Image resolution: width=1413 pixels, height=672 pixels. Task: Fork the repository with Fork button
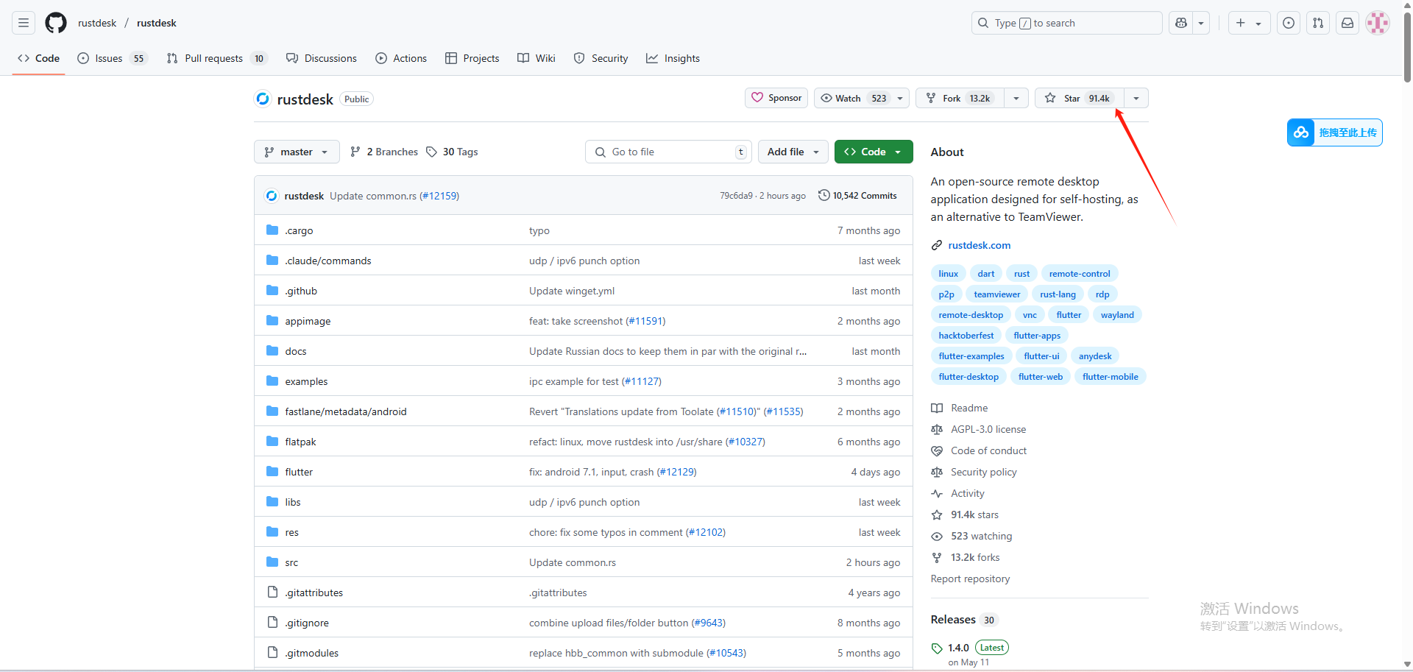(x=960, y=98)
